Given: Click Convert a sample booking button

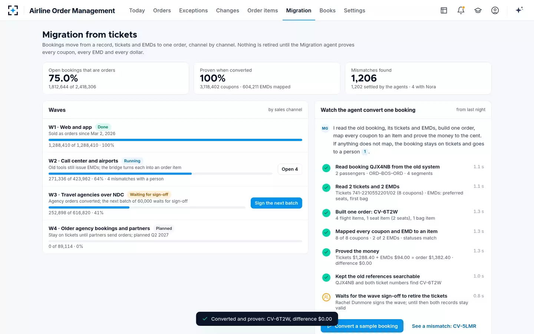Looking at the screenshot, I should click(x=362, y=326).
